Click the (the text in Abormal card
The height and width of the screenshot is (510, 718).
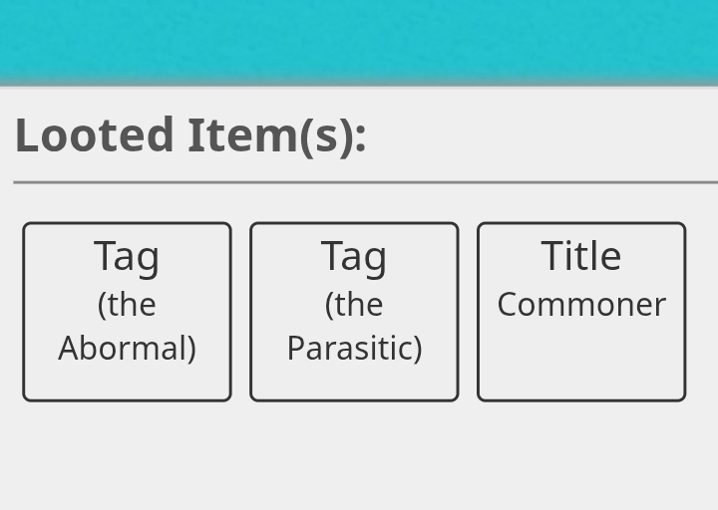[127, 305]
